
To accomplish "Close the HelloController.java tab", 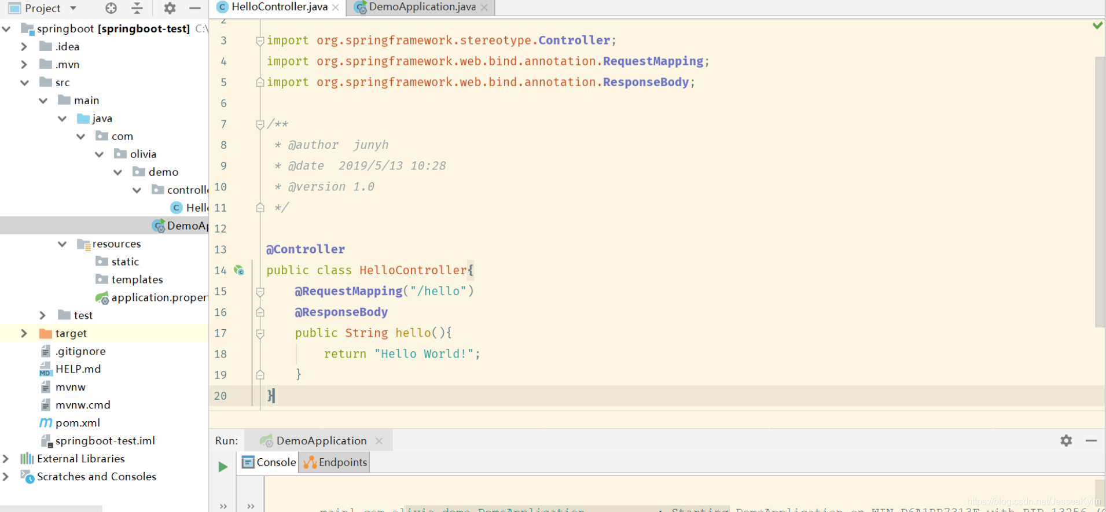I will pyautogui.click(x=336, y=8).
